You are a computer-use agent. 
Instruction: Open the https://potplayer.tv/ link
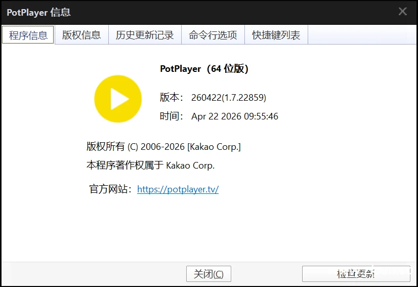point(178,189)
